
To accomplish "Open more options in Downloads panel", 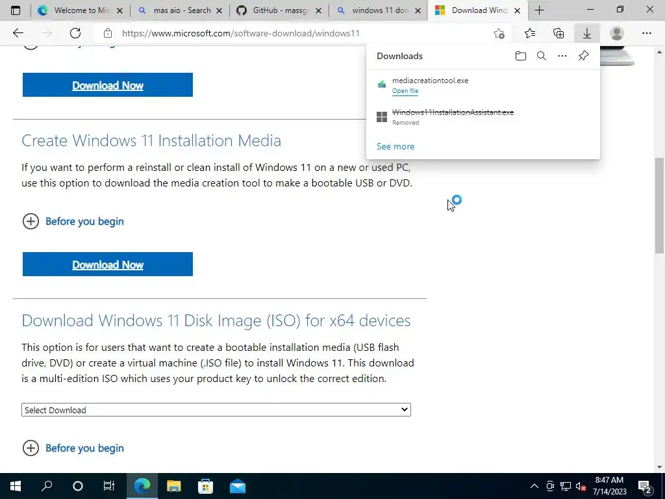I will pyautogui.click(x=562, y=56).
